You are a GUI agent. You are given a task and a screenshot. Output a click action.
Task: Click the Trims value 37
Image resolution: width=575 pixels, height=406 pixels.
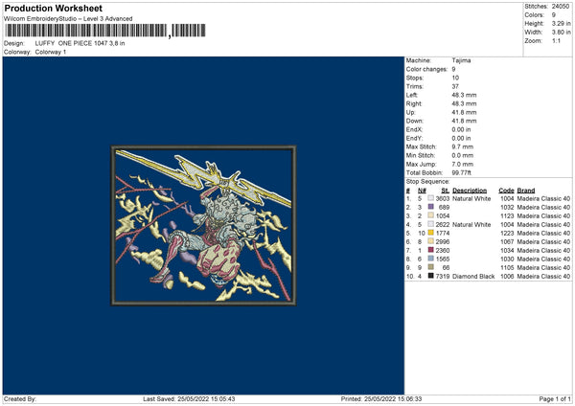pyautogui.click(x=455, y=86)
